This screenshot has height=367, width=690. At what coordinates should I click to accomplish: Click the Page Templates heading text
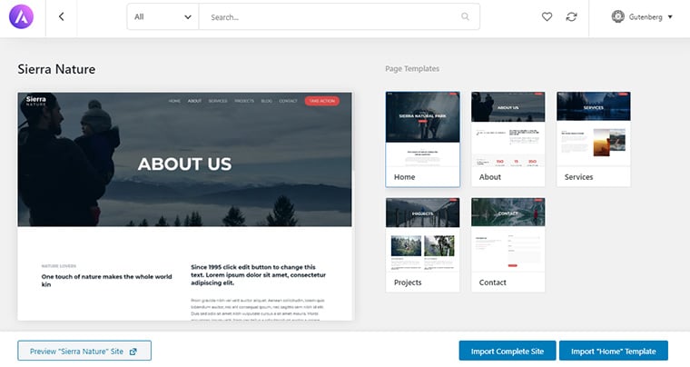click(412, 69)
